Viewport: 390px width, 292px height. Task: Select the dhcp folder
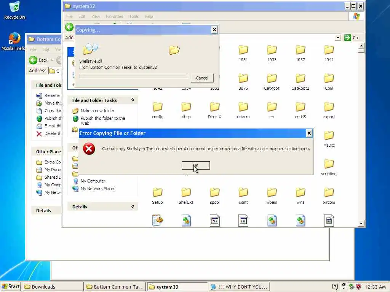coord(186,111)
